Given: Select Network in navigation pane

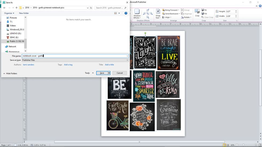Looking at the screenshot, I should point(12,46).
